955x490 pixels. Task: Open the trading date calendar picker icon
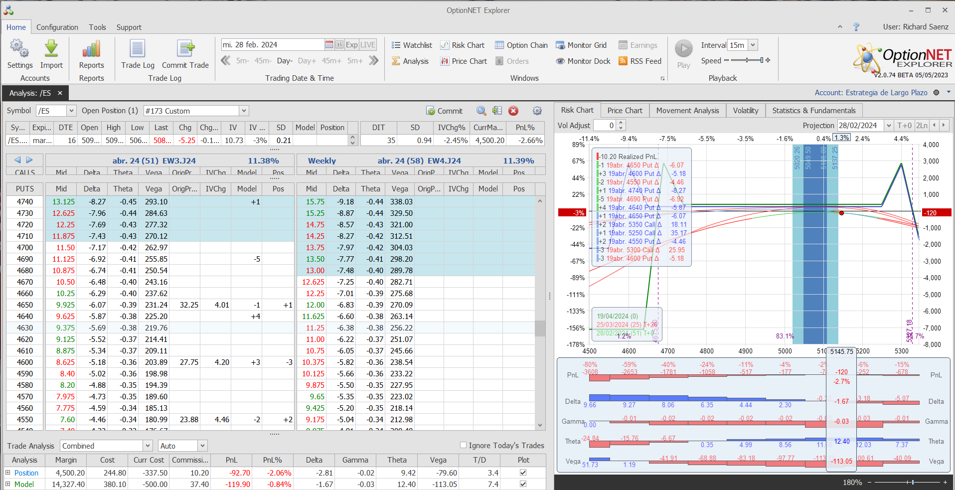329,45
